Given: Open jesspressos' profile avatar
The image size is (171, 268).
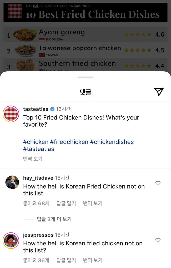Looking at the screenshot, I should (11, 241).
